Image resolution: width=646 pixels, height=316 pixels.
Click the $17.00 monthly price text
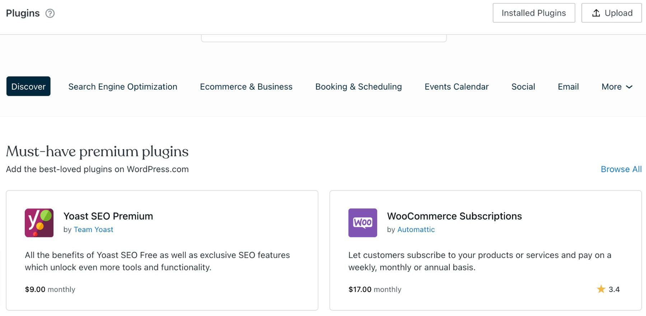375,289
